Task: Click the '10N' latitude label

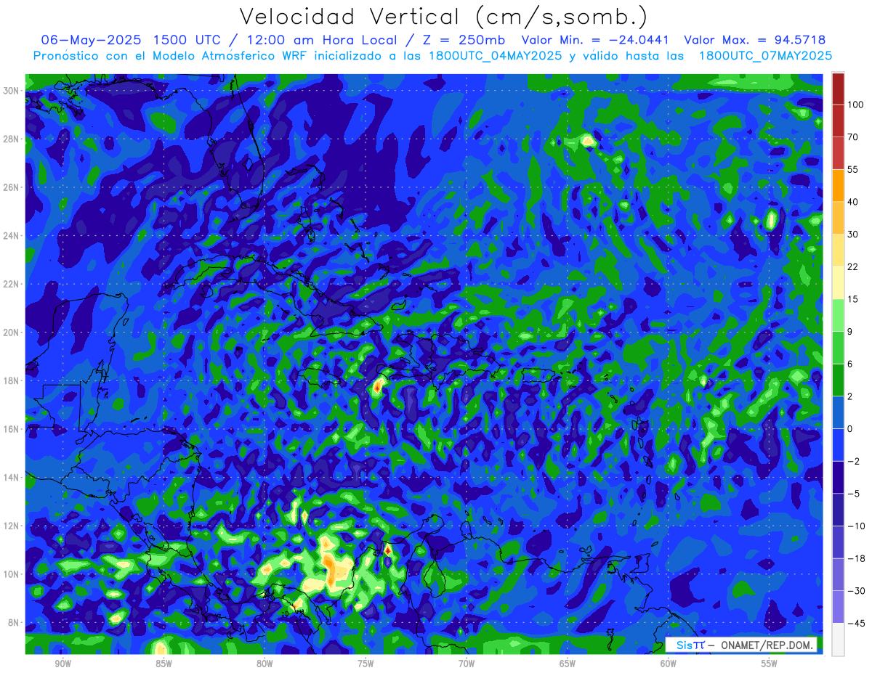Action: [x=12, y=574]
